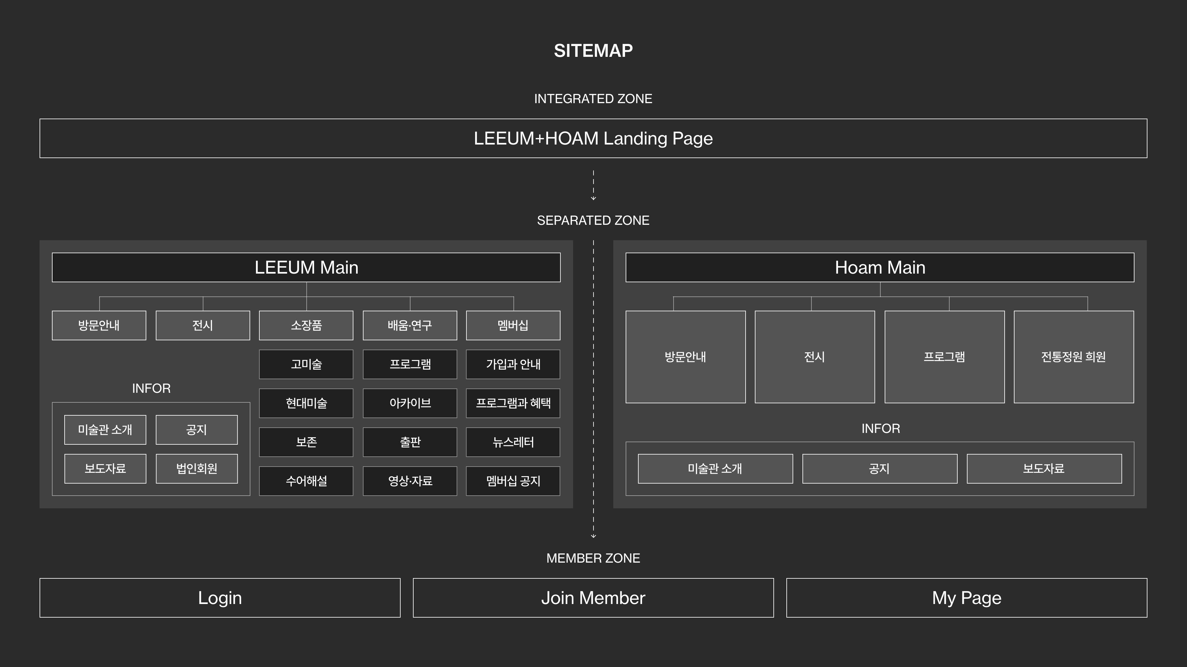Select the 전통정원 회원 box
Image resolution: width=1187 pixels, height=667 pixels.
(x=1074, y=357)
